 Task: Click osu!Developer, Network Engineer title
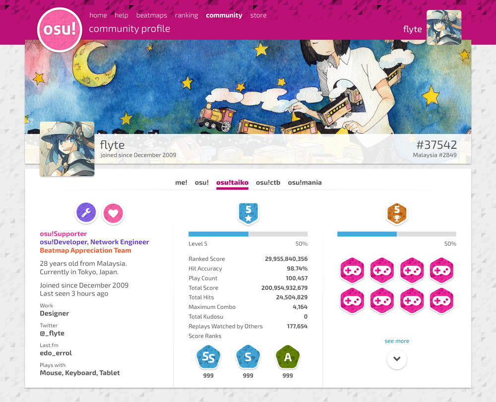pyautogui.click(x=94, y=242)
